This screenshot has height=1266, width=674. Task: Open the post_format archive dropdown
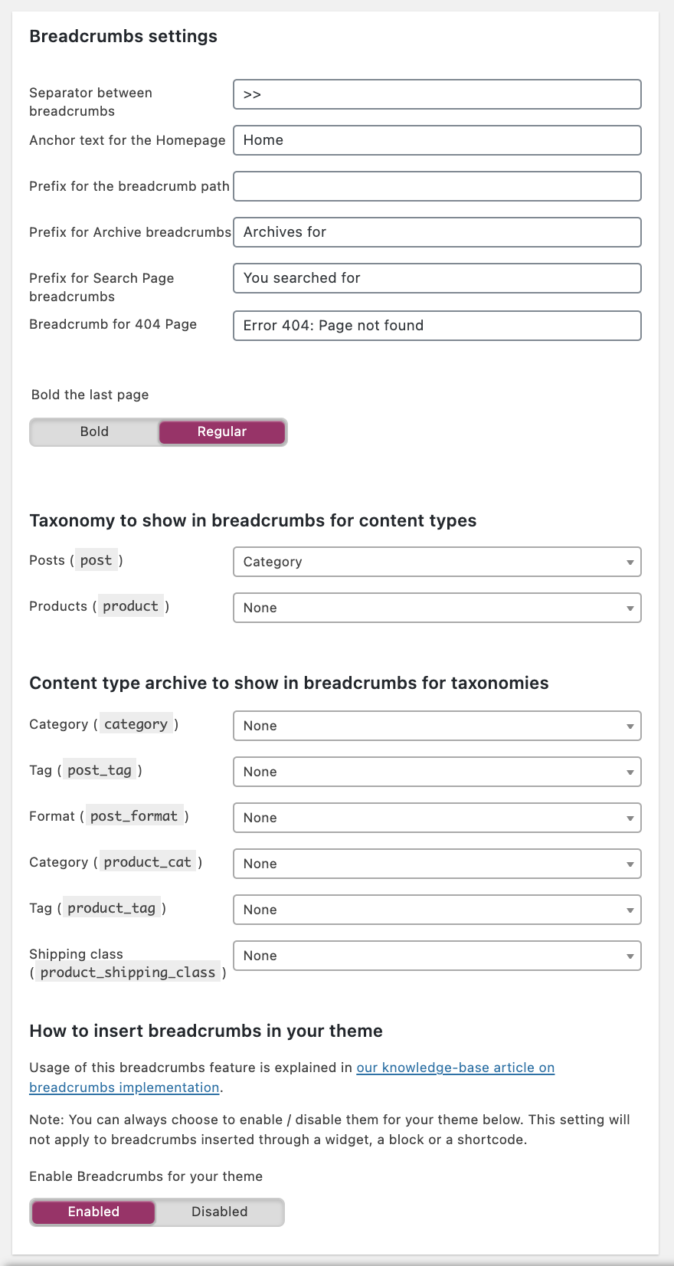coord(437,818)
